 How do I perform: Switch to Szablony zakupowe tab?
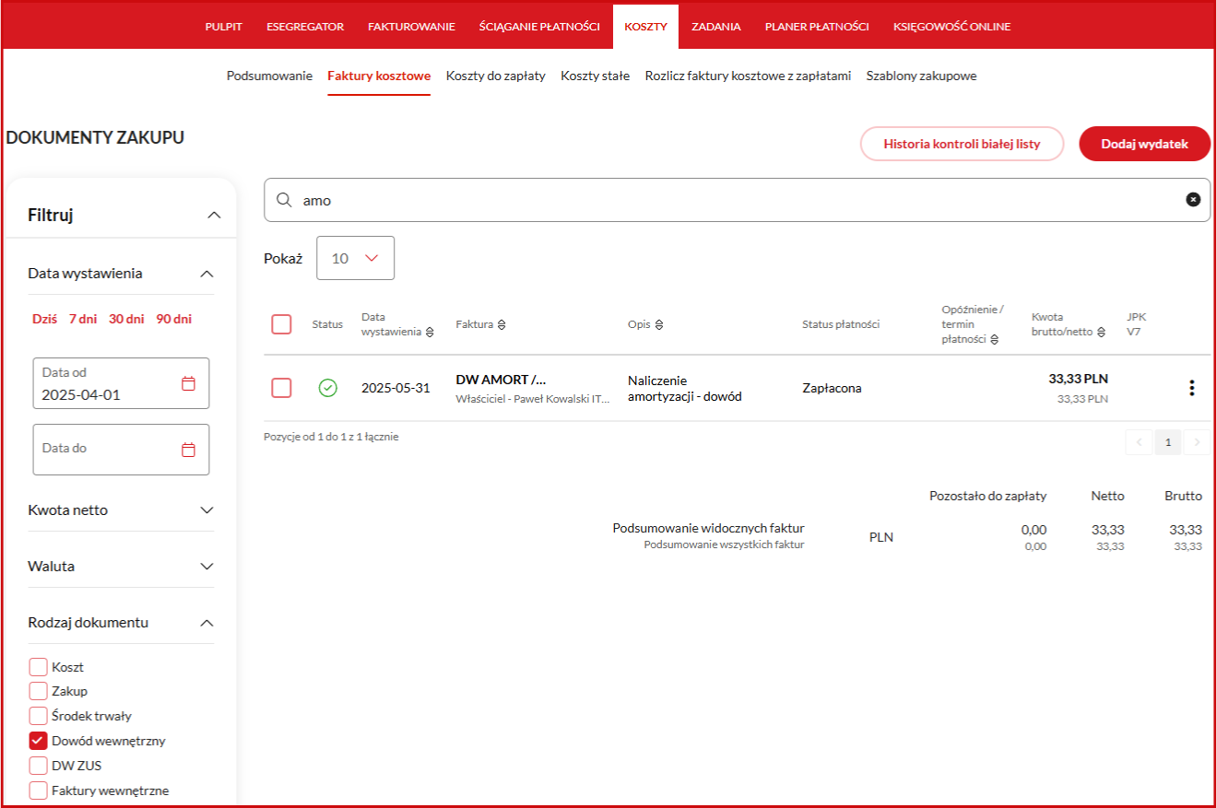pyautogui.click(x=921, y=76)
